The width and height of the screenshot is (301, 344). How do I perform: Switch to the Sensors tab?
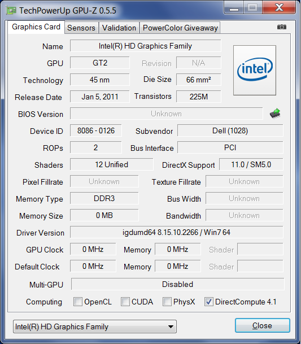(x=81, y=28)
